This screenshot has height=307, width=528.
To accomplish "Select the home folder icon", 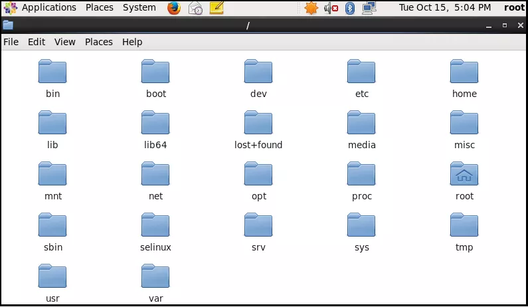I will pyautogui.click(x=464, y=71).
